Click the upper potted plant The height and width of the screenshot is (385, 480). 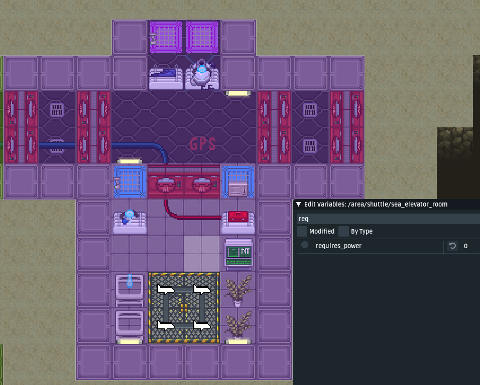click(238, 291)
